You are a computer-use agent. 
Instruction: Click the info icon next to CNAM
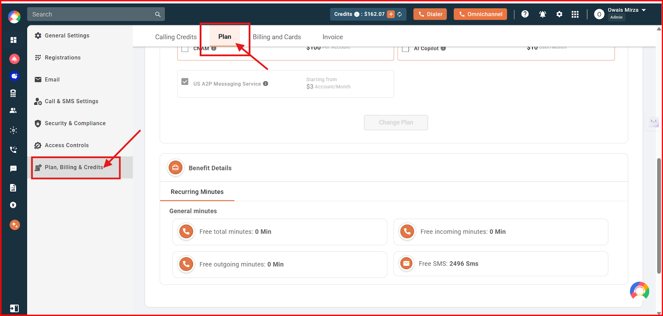[x=214, y=48]
